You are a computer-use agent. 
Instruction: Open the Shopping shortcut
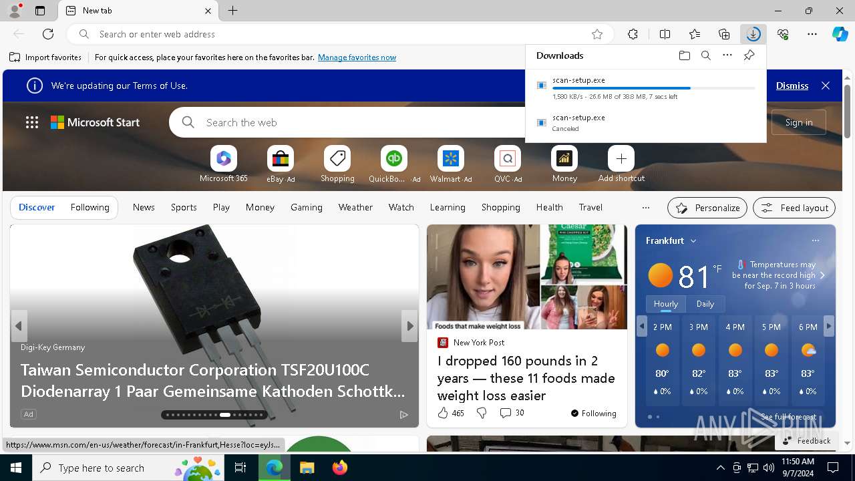click(337, 164)
